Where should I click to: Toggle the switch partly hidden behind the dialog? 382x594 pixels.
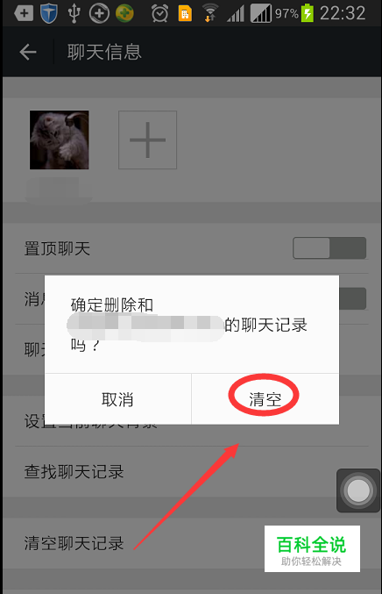352,298
